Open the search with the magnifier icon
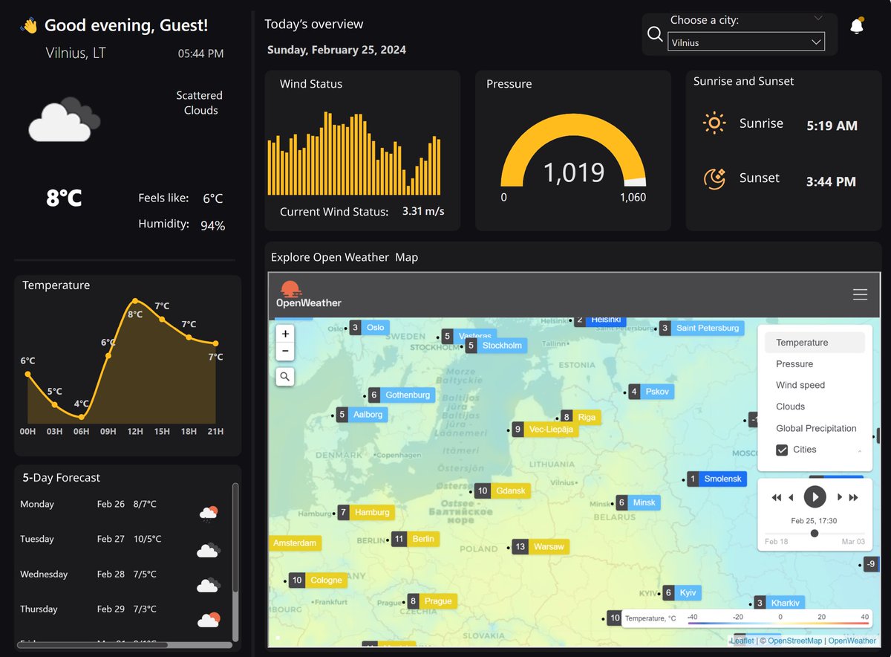 tap(655, 34)
